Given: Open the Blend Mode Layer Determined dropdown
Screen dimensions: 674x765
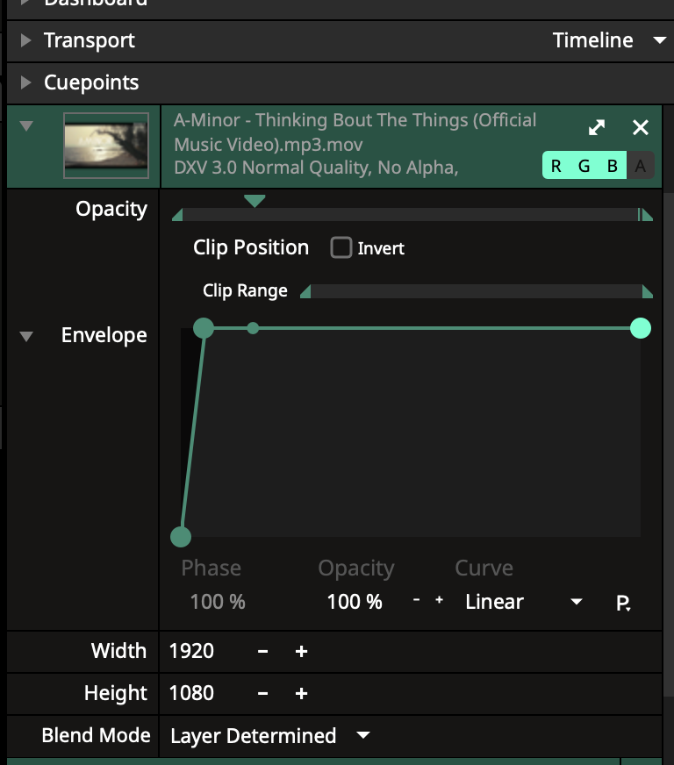Looking at the screenshot, I should click(362, 735).
